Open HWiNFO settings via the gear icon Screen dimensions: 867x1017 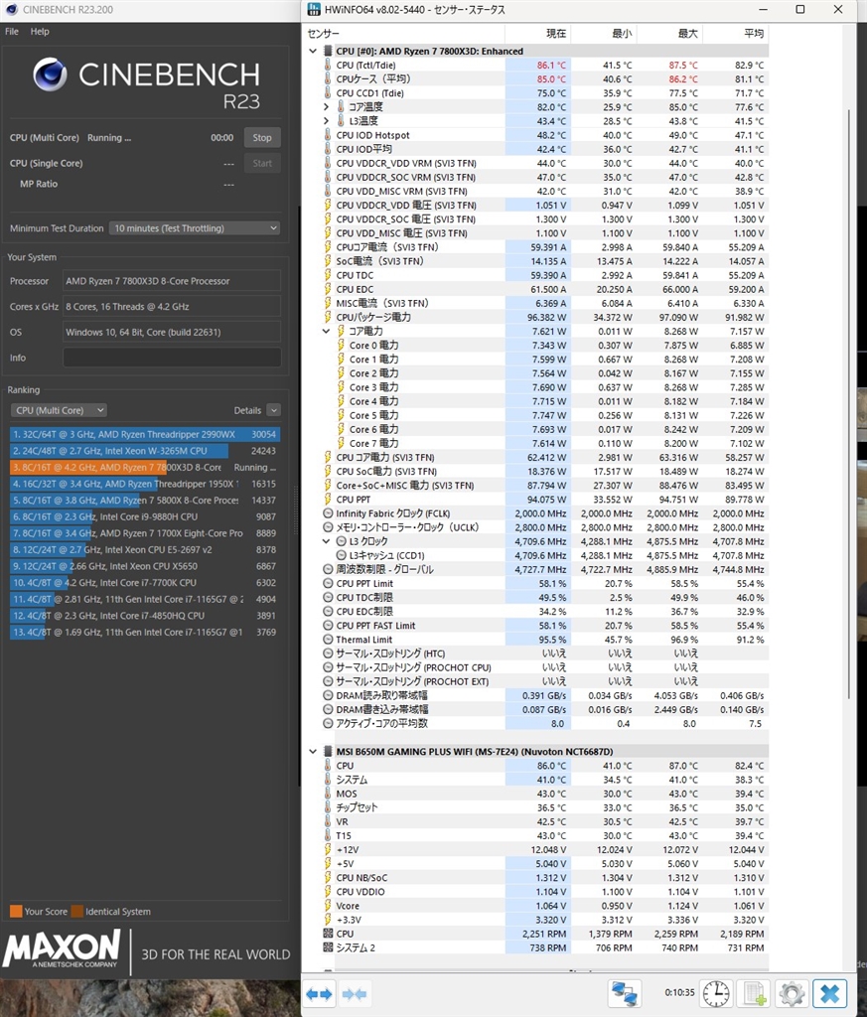tap(791, 993)
